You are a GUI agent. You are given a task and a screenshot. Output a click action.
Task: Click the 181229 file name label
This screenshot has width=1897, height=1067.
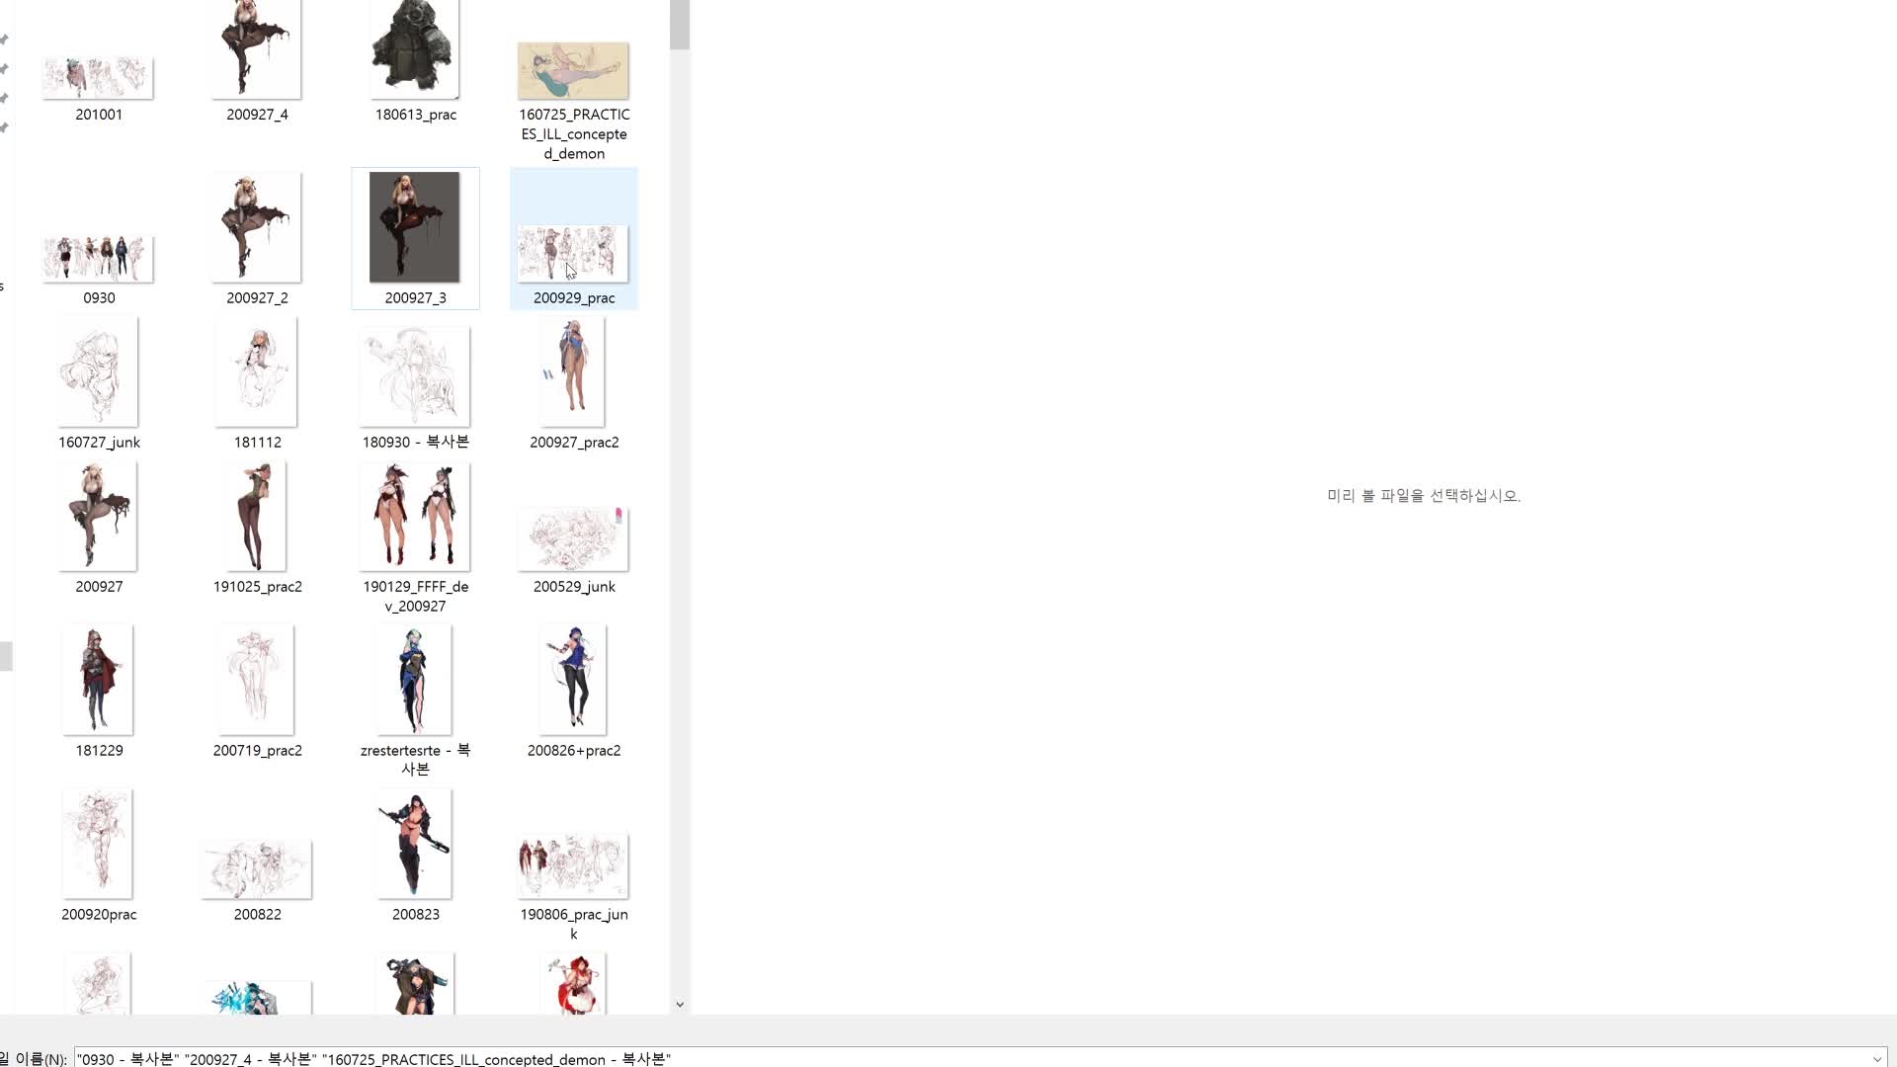pyautogui.click(x=99, y=750)
